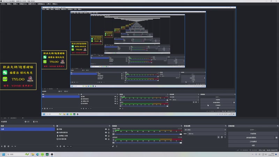Add a new scene with the plus icon
The image size is (279, 157).
(2, 146)
